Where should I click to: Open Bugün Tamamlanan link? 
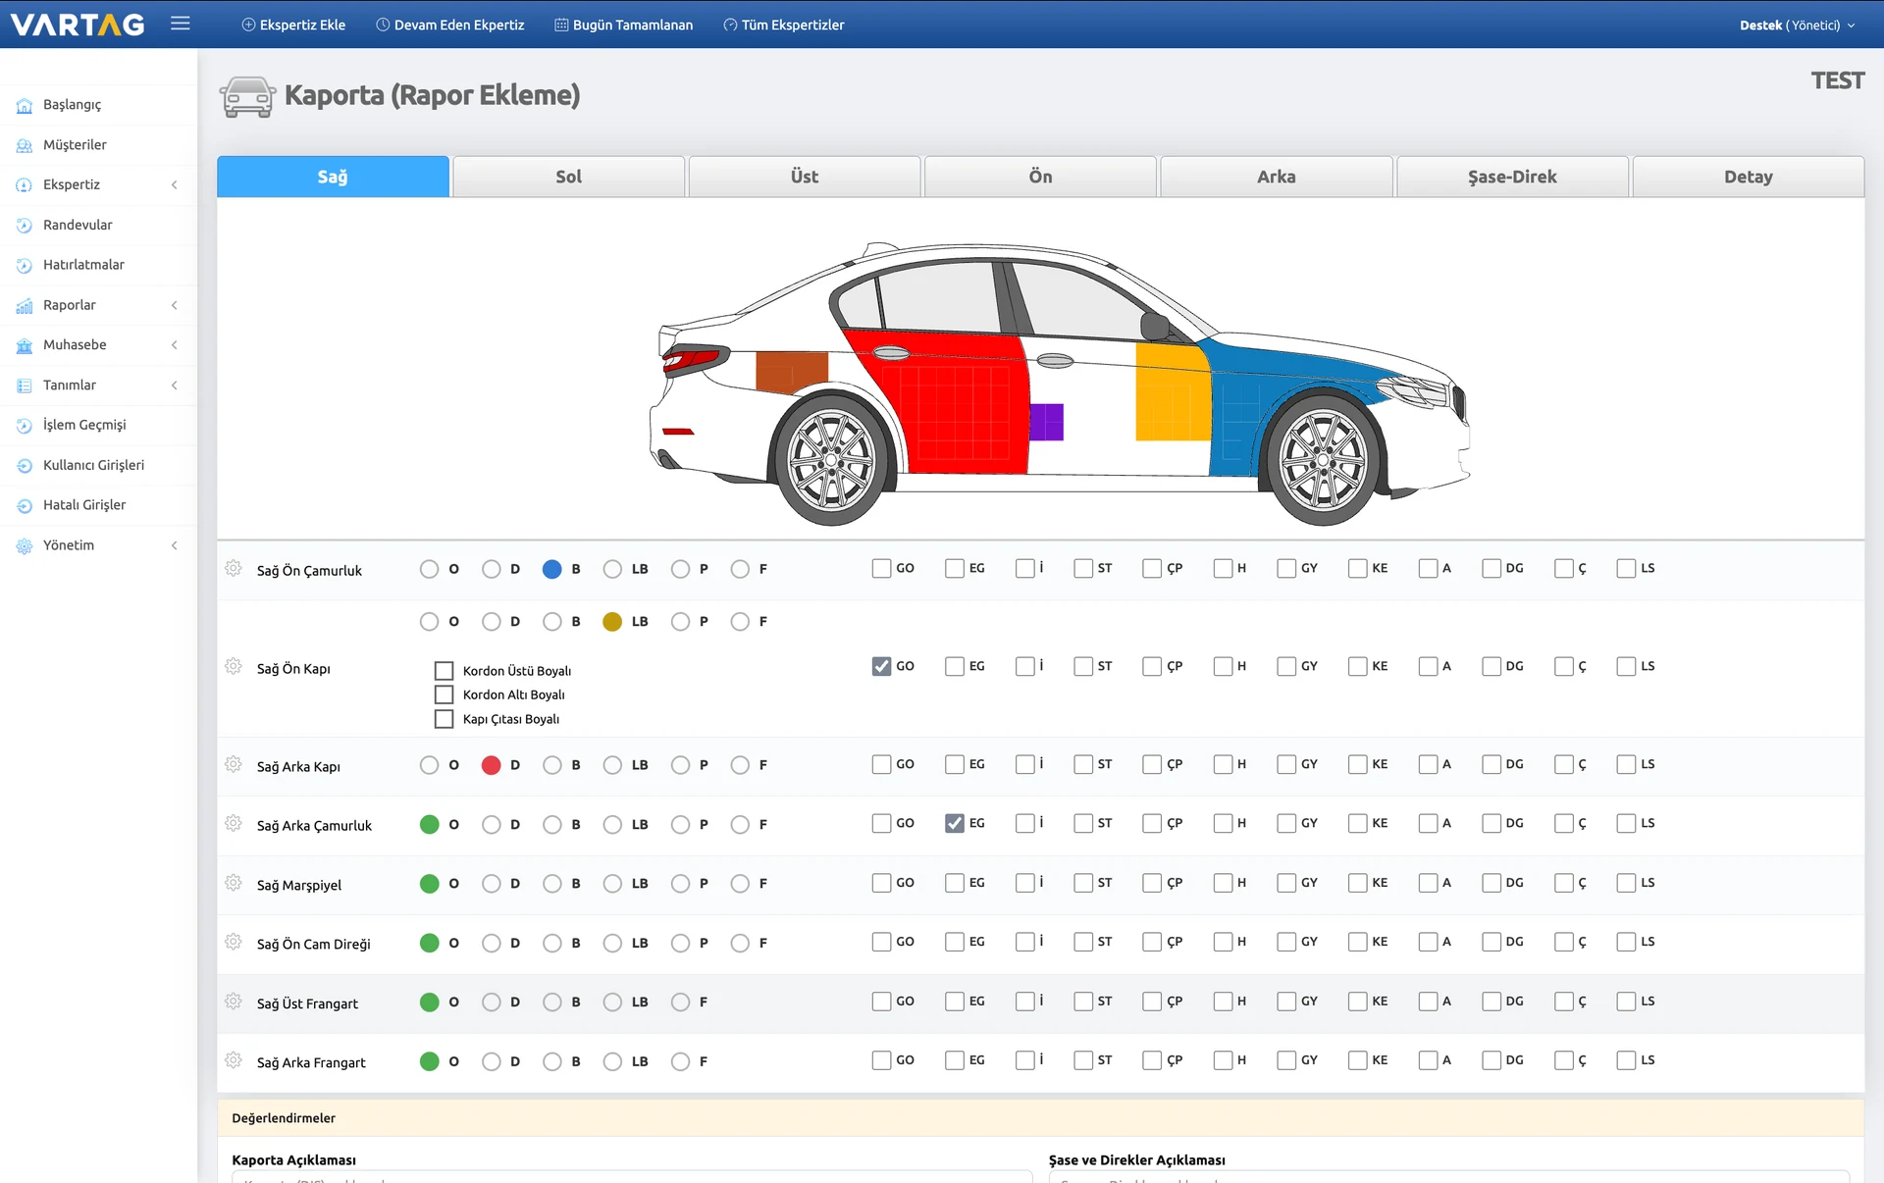pyautogui.click(x=624, y=26)
